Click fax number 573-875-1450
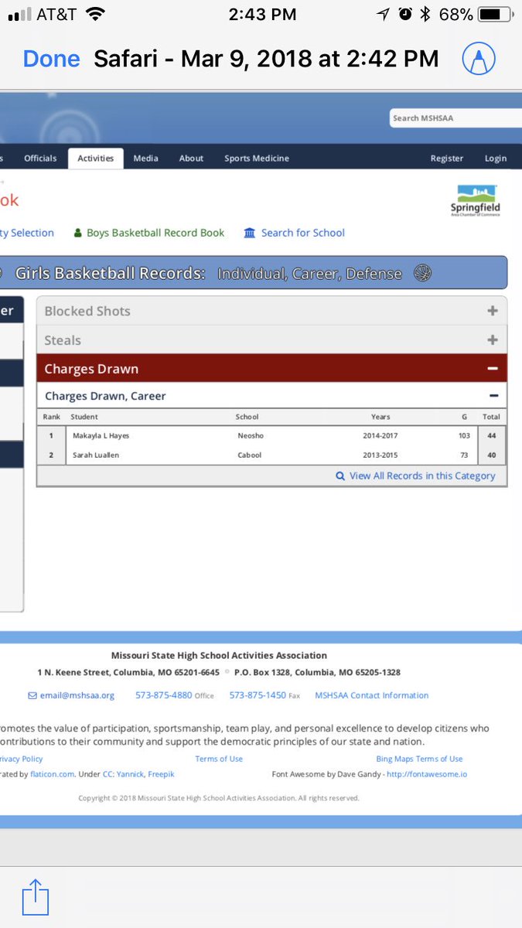 click(258, 695)
